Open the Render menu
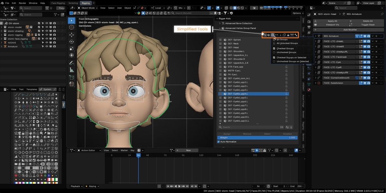The height and width of the screenshot is (193, 386). point(22,3)
